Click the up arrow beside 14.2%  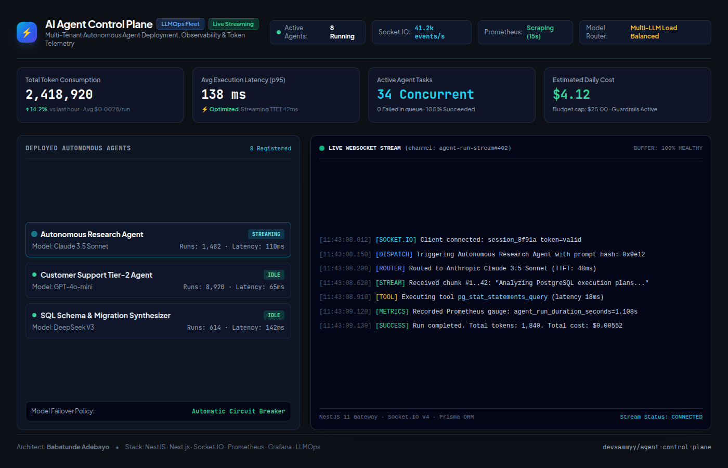[x=27, y=109]
